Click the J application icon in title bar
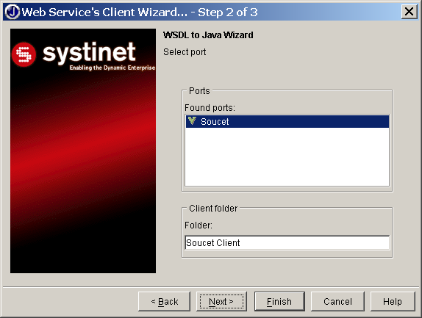This screenshot has height=318, width=422. point(12,12)
